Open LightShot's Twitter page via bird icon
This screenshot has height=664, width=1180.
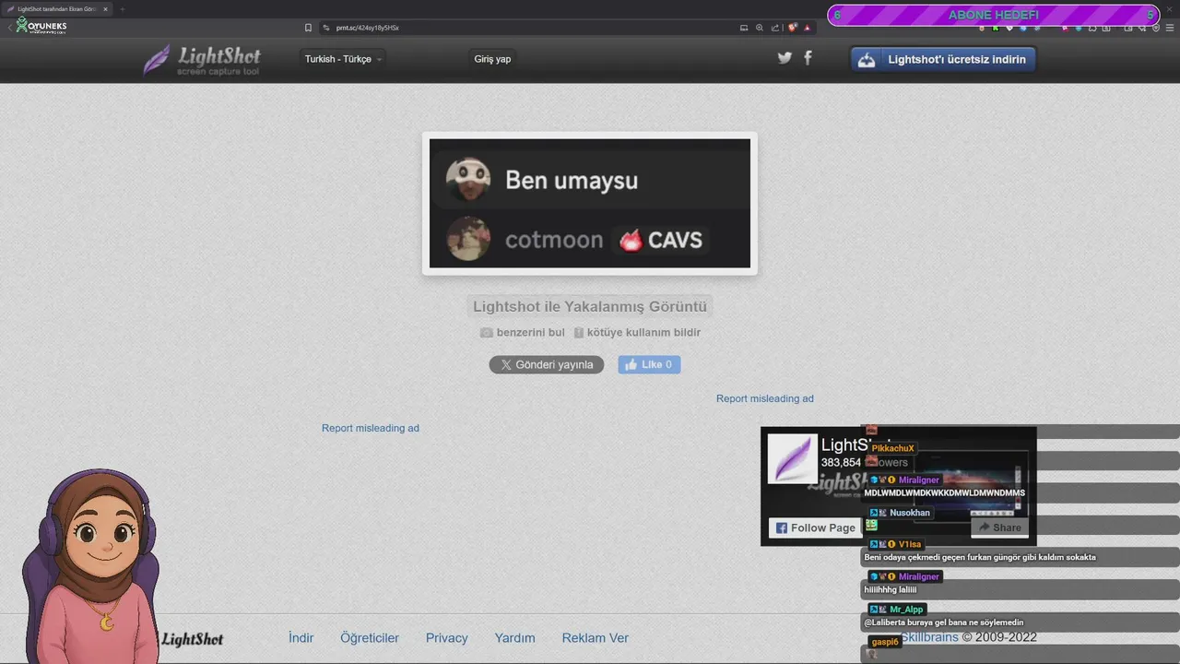pos(785,58)
